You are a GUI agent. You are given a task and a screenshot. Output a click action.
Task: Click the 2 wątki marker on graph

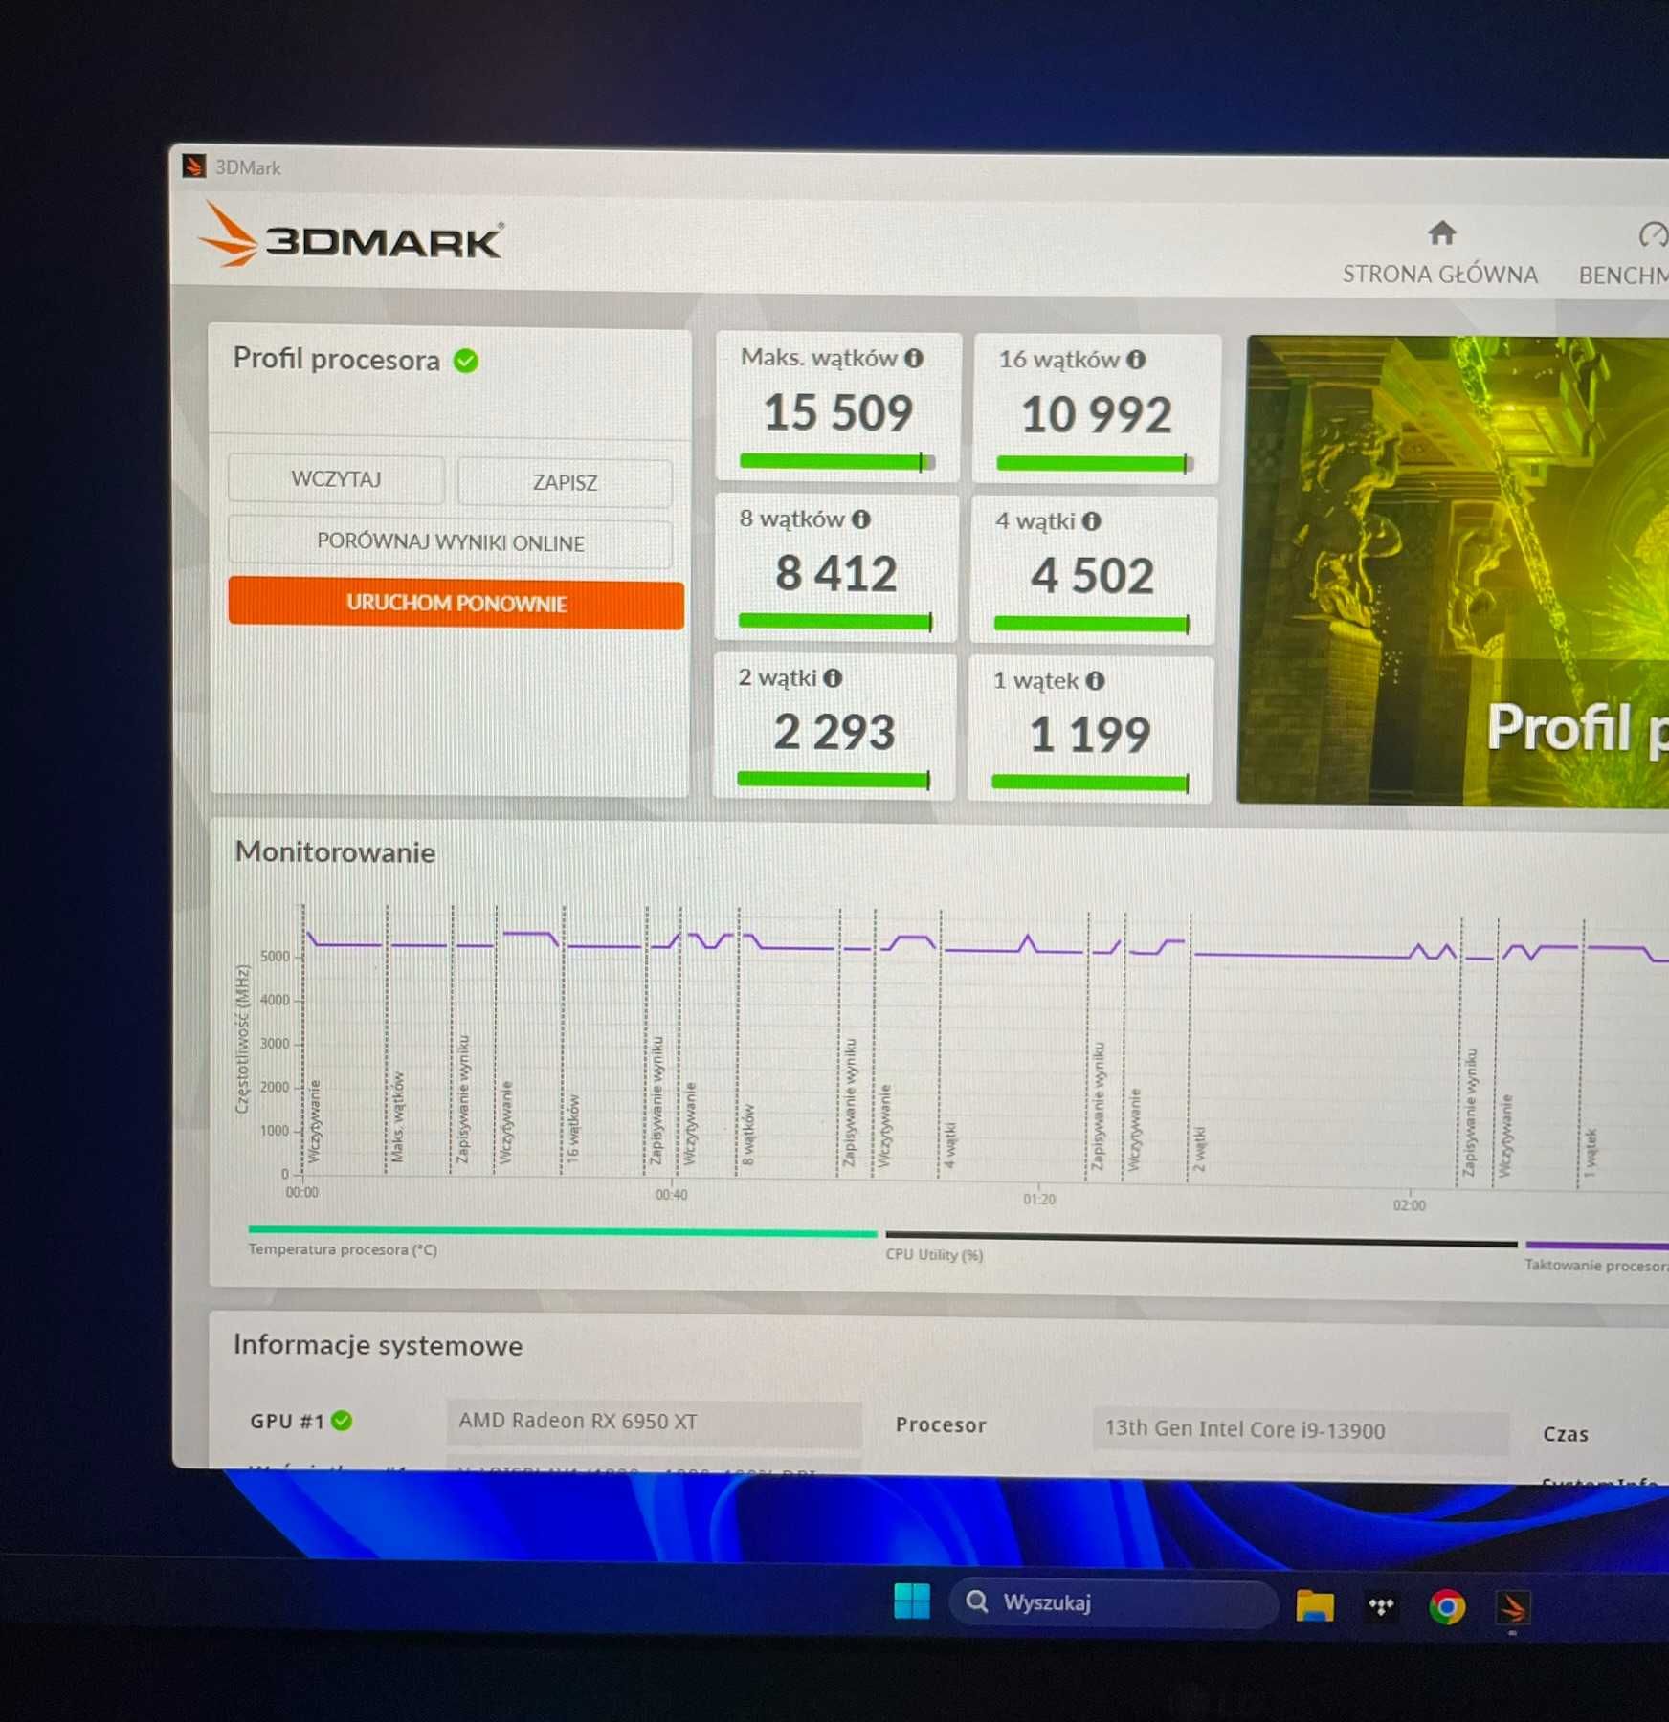[1199, 1149]
